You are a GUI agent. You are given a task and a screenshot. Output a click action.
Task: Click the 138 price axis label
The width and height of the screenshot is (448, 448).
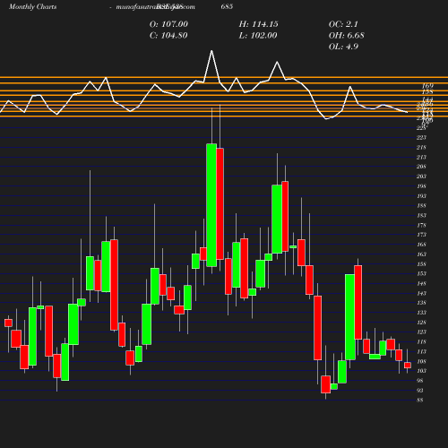(421, 303)
